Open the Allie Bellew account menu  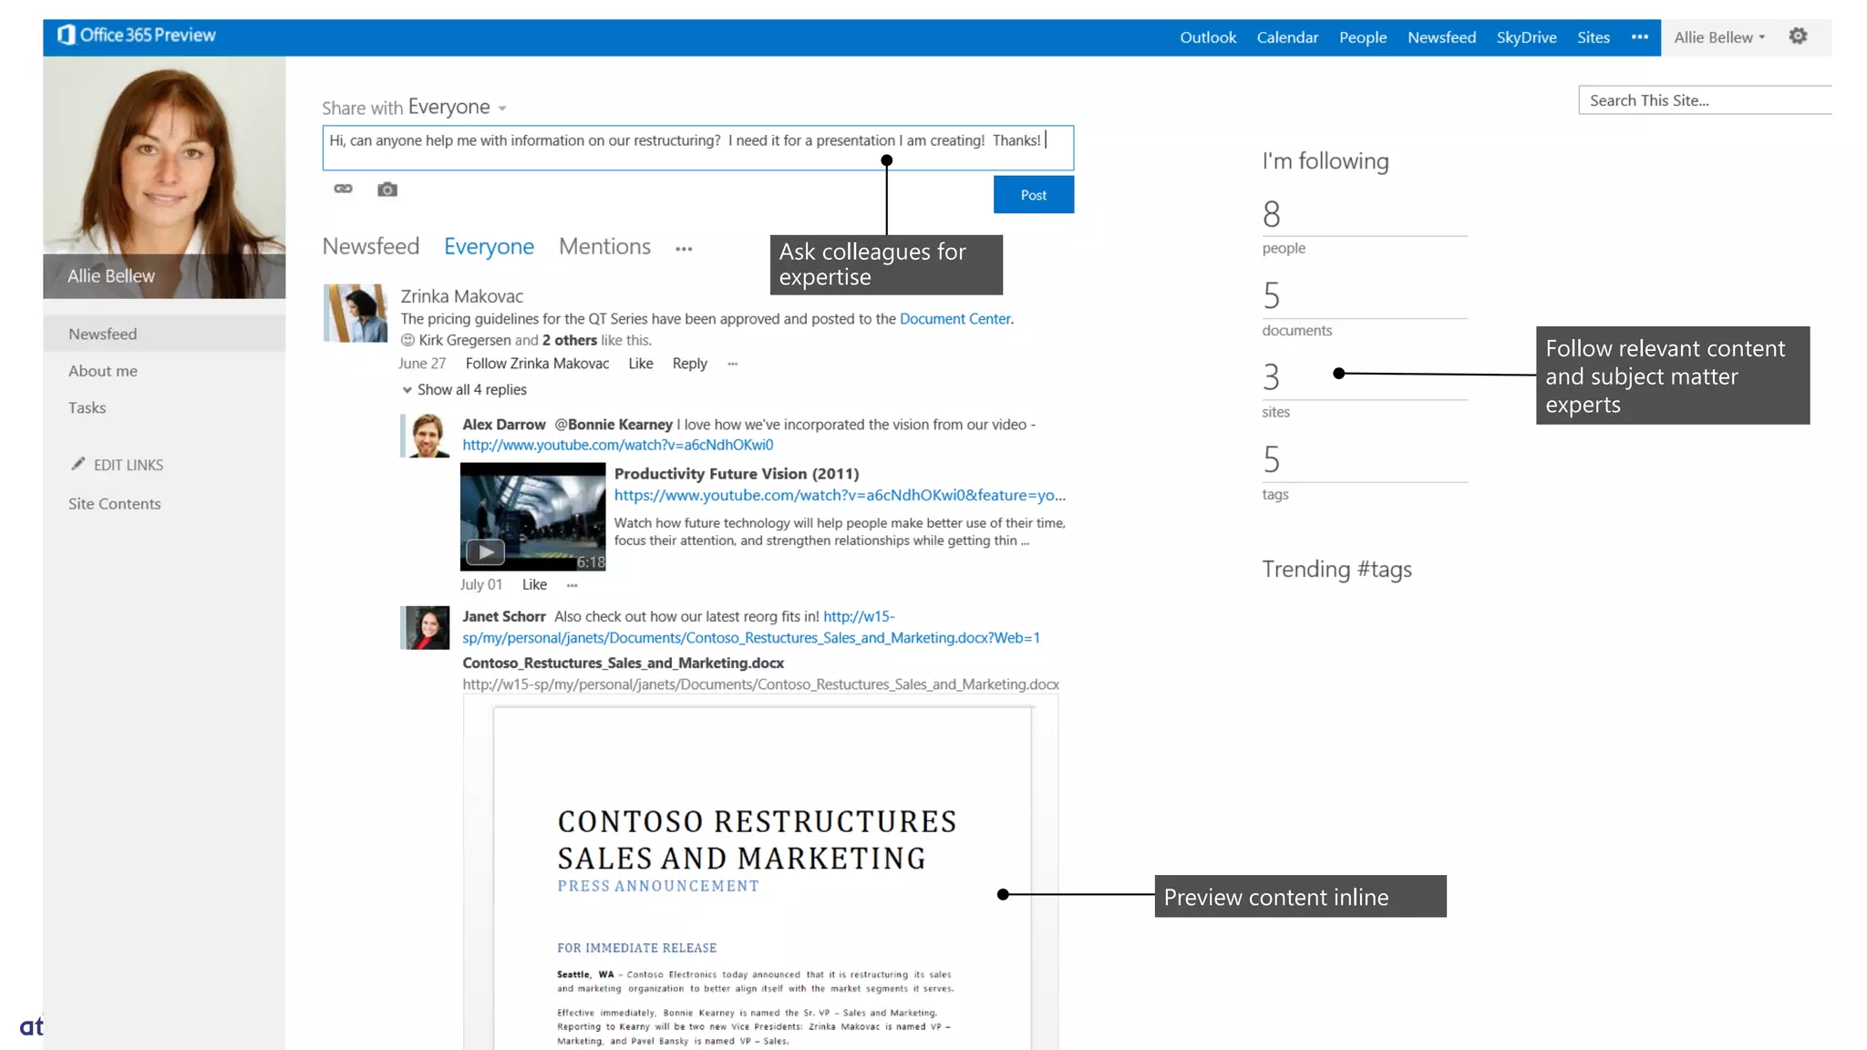(1719, 37)
